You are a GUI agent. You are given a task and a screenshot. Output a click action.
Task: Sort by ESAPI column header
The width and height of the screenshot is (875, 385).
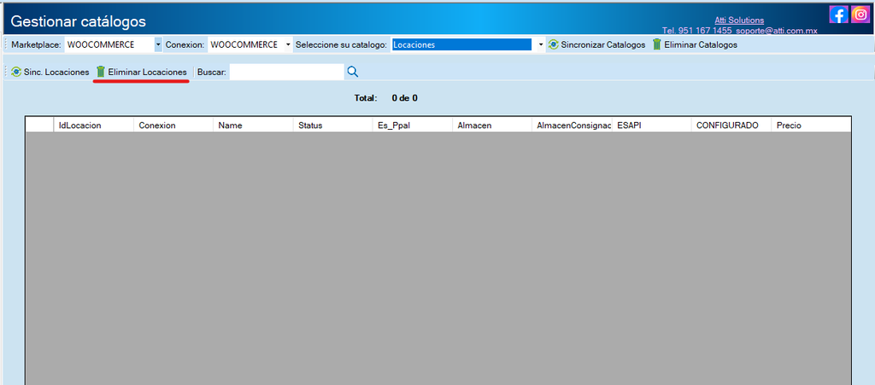pyautogui.click(x=652, y=125)
